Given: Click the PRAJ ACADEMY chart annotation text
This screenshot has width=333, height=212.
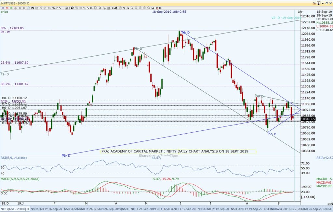Looking at the screenshot, I should click(x=175, y=151).
